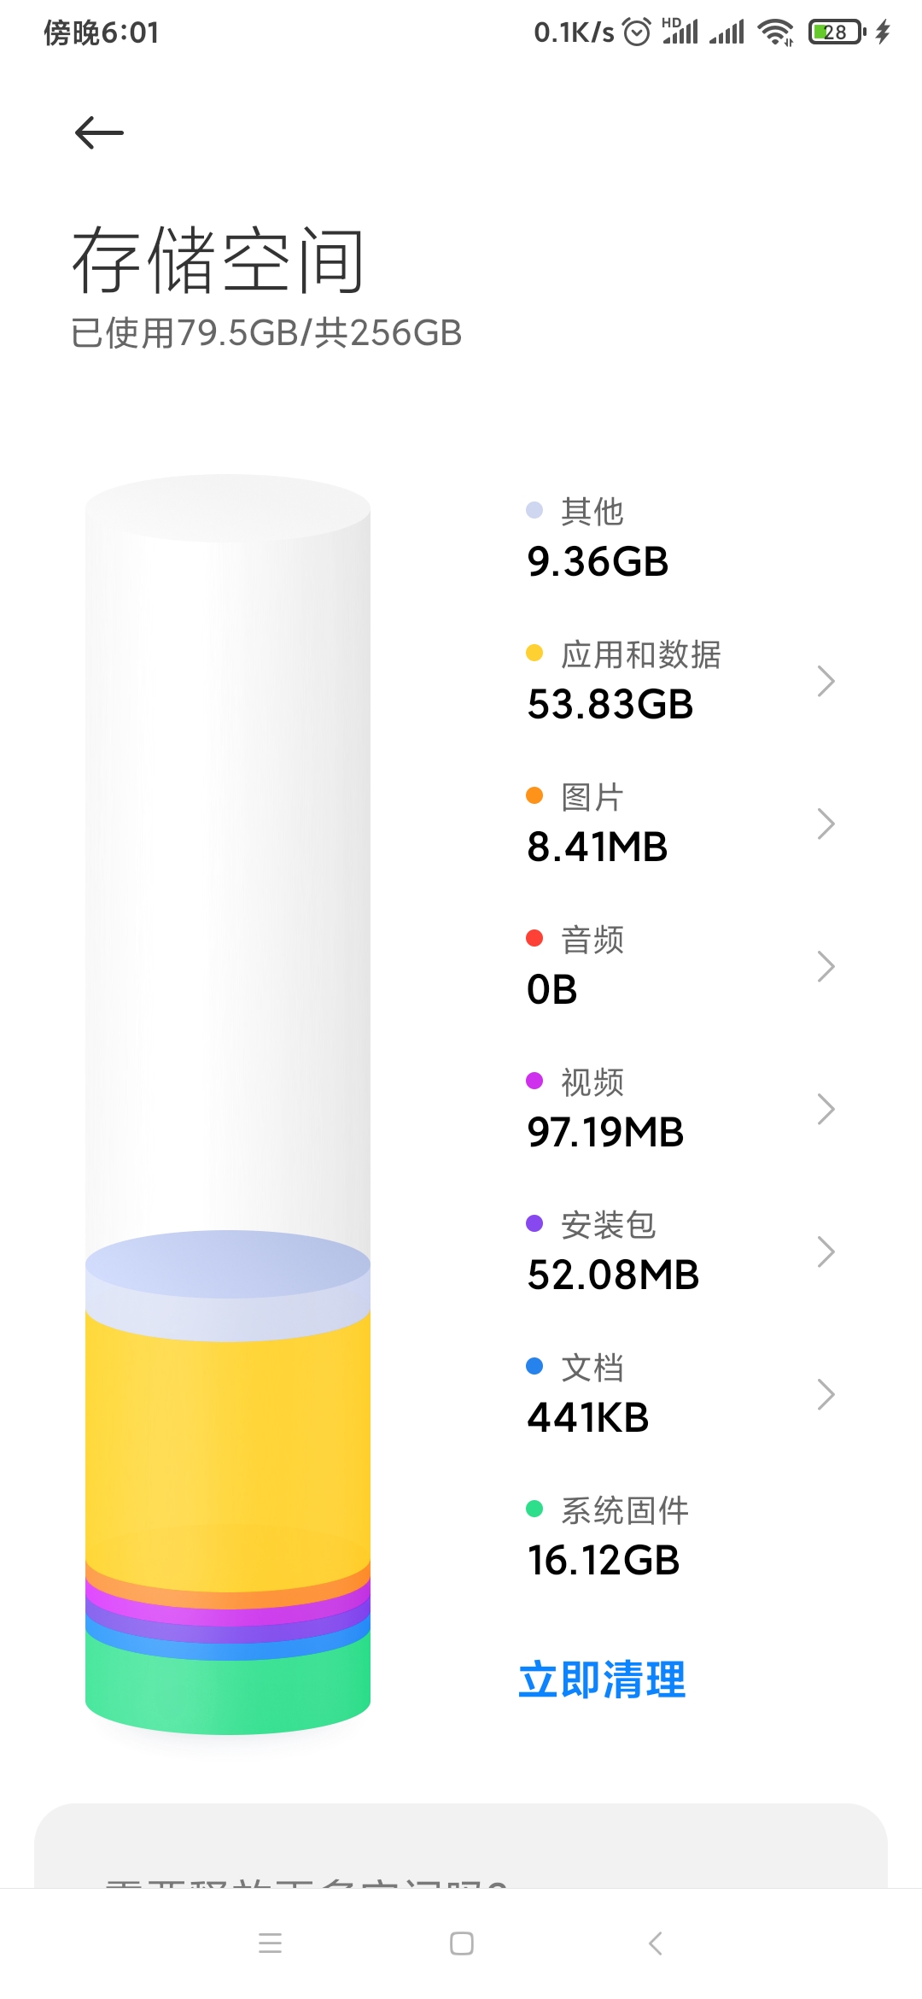Expand 音频 storage details chevron
The width and height of the screenshot is (922, 1999).
pos(825,966)
